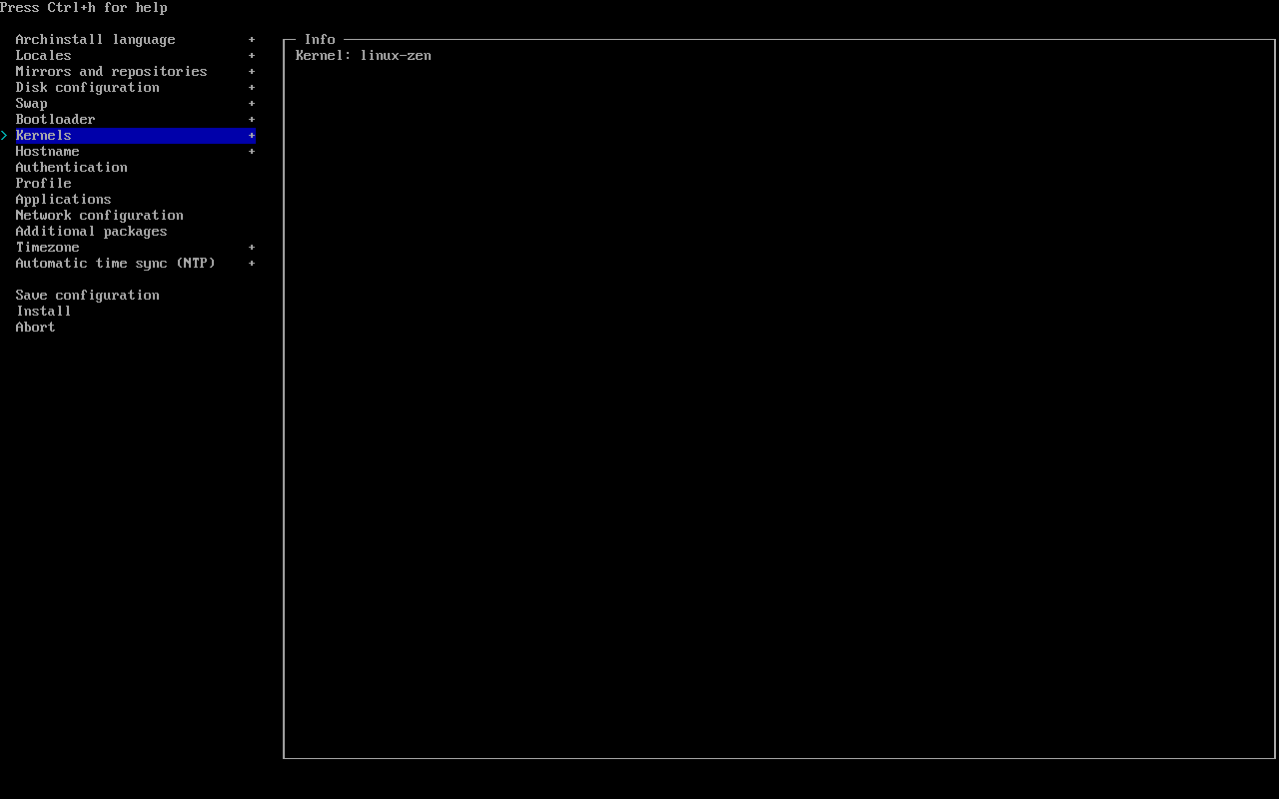Select the Authentication menu item
This screenshot has height=799, width=1279.
(x=71, y=168)
